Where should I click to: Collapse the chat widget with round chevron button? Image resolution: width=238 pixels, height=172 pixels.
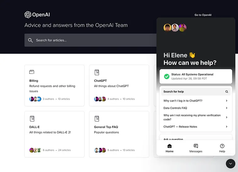click(x=230, y=164)
